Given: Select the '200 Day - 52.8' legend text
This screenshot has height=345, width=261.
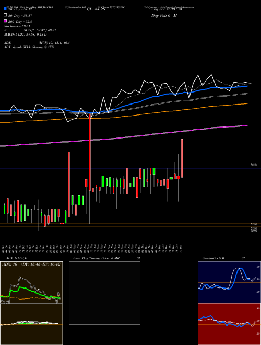Looking at the screenshot, I should click(x=20, y=22).
